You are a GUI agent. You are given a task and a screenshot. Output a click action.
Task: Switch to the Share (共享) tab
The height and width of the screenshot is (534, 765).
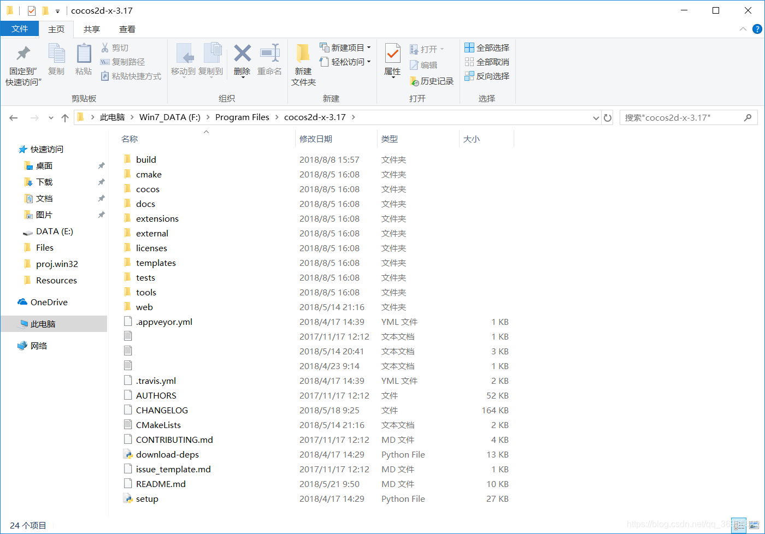tap(92, 29)
